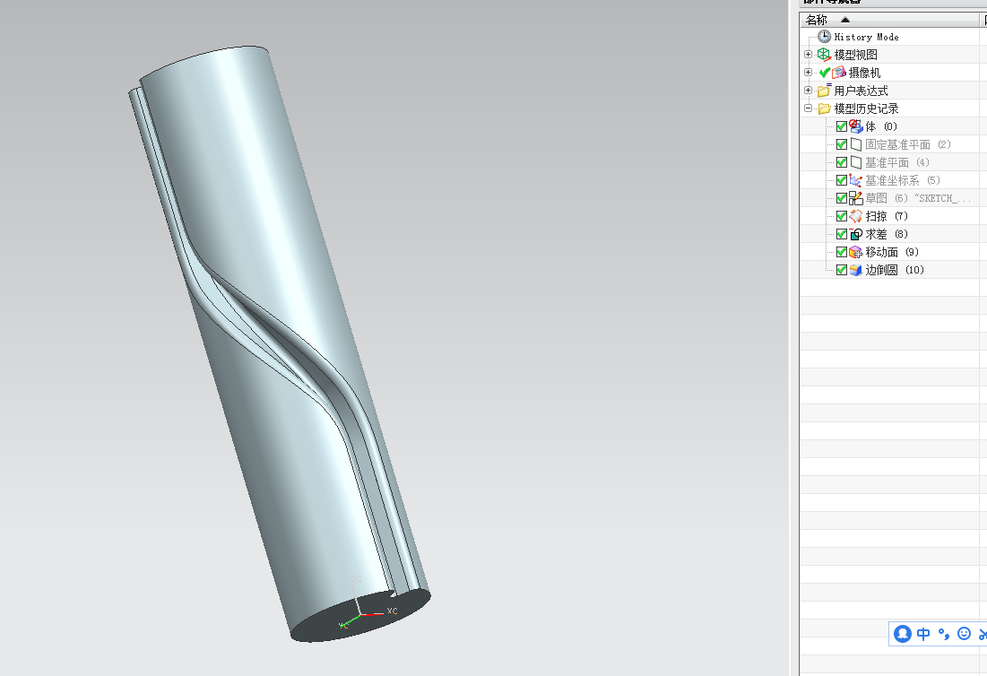Uncheck the 移动面 (9) checkbox
Screen dimensions: 987x676
pos(842,253)
